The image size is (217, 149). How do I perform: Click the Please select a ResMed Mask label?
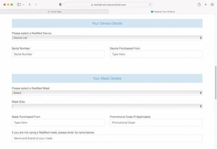[31, 88]
